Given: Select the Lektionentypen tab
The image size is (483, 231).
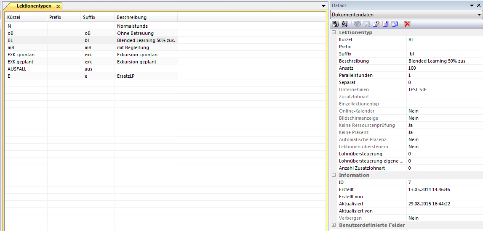Looking at the screenshot, I should 33,6.
